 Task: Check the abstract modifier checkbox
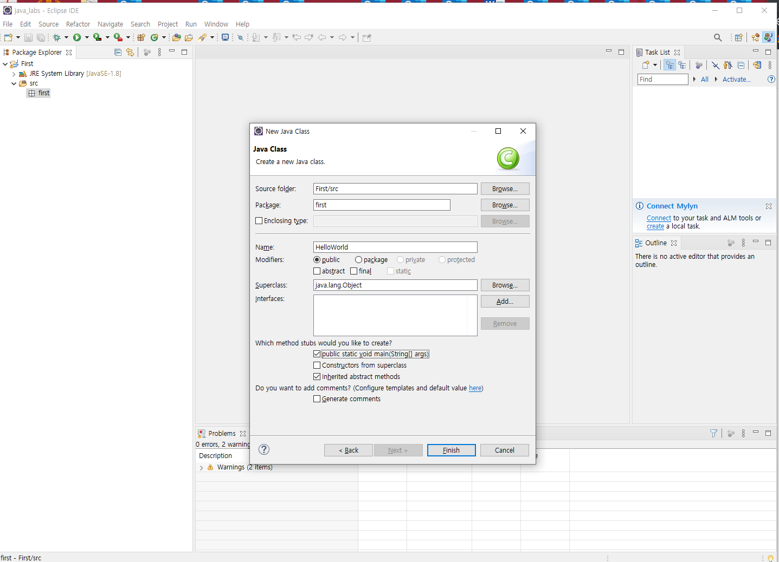[317, 271]
